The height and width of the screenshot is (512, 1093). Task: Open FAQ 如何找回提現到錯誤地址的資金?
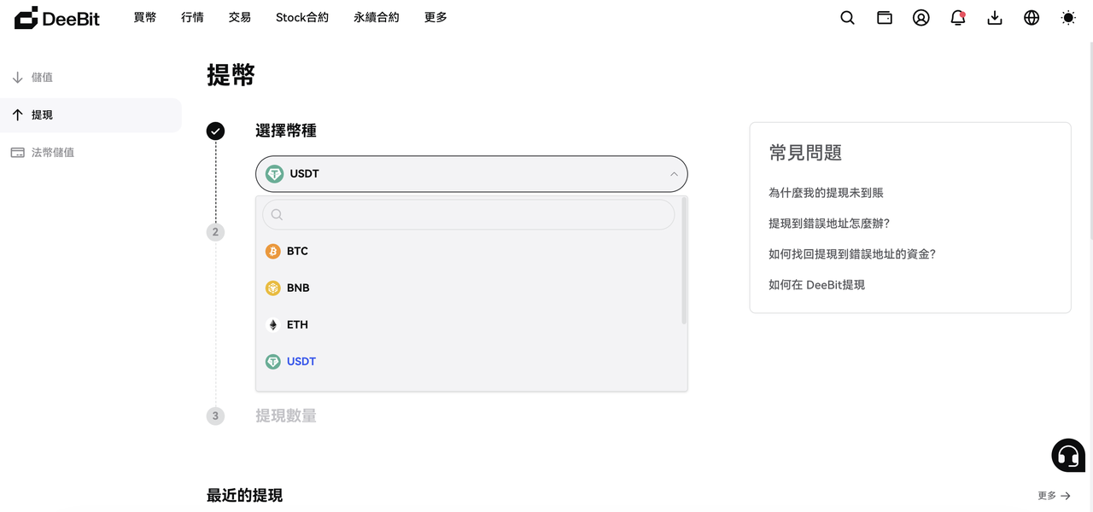point(852,253)
